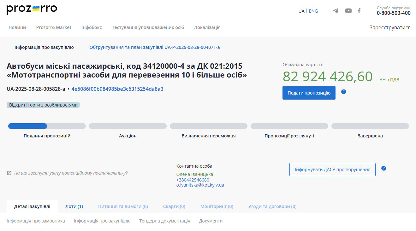Click the Prozorro logo

(32, 9)
